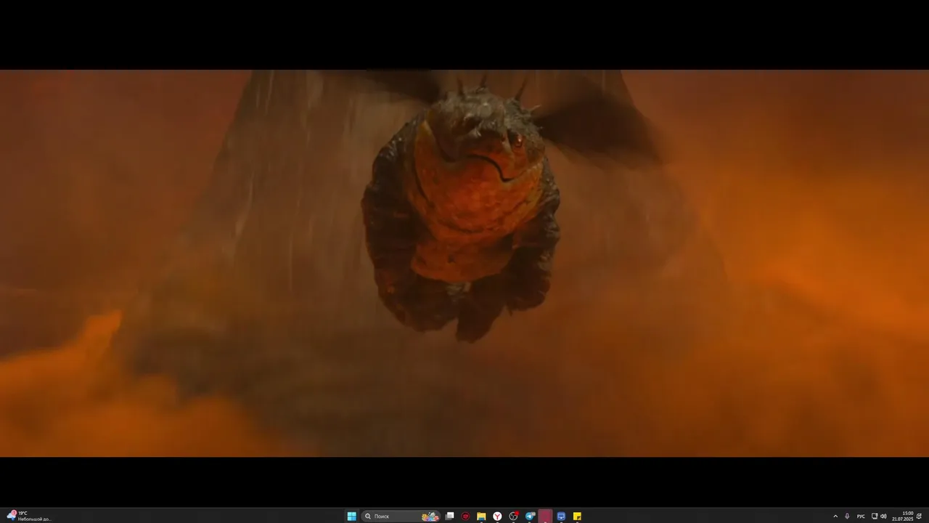The image size is (929, 523).
Task: Launch Yandex Browser from the taskbar
Action: coord(497,516)
